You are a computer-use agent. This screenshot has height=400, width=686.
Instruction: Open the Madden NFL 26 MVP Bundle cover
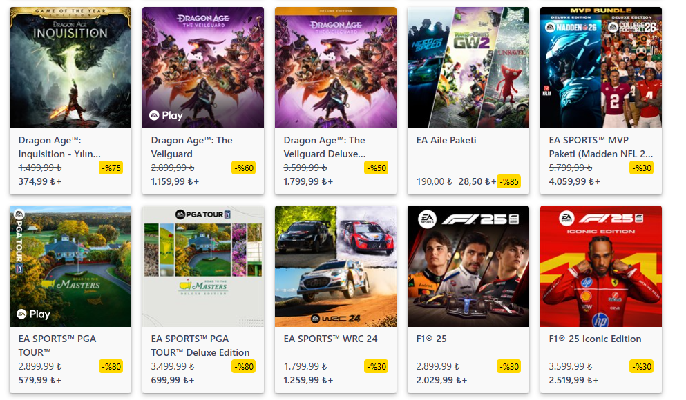pyautogui.click(x=601, y=68)
